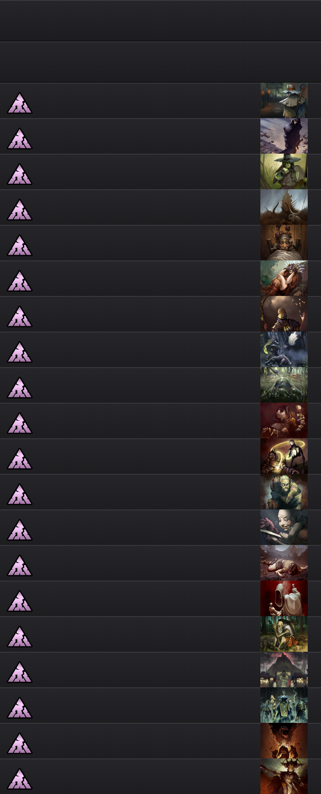Click the set icon beside old man in bed
Viewport: 321px width, 794px height.
coord(19,245)
